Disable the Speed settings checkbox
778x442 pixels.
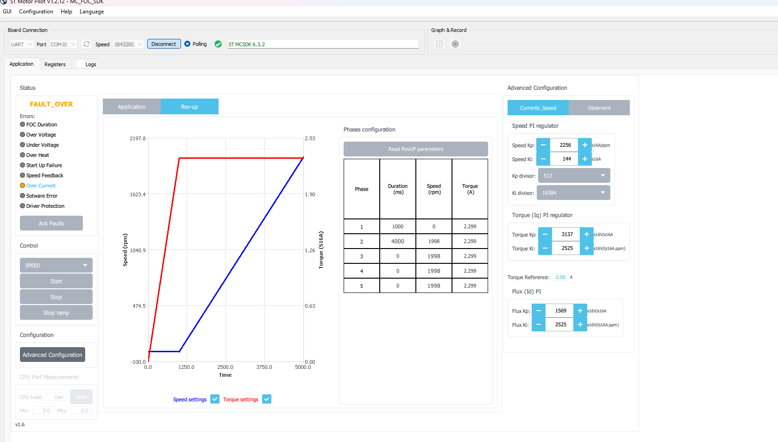tap(215, 398)
